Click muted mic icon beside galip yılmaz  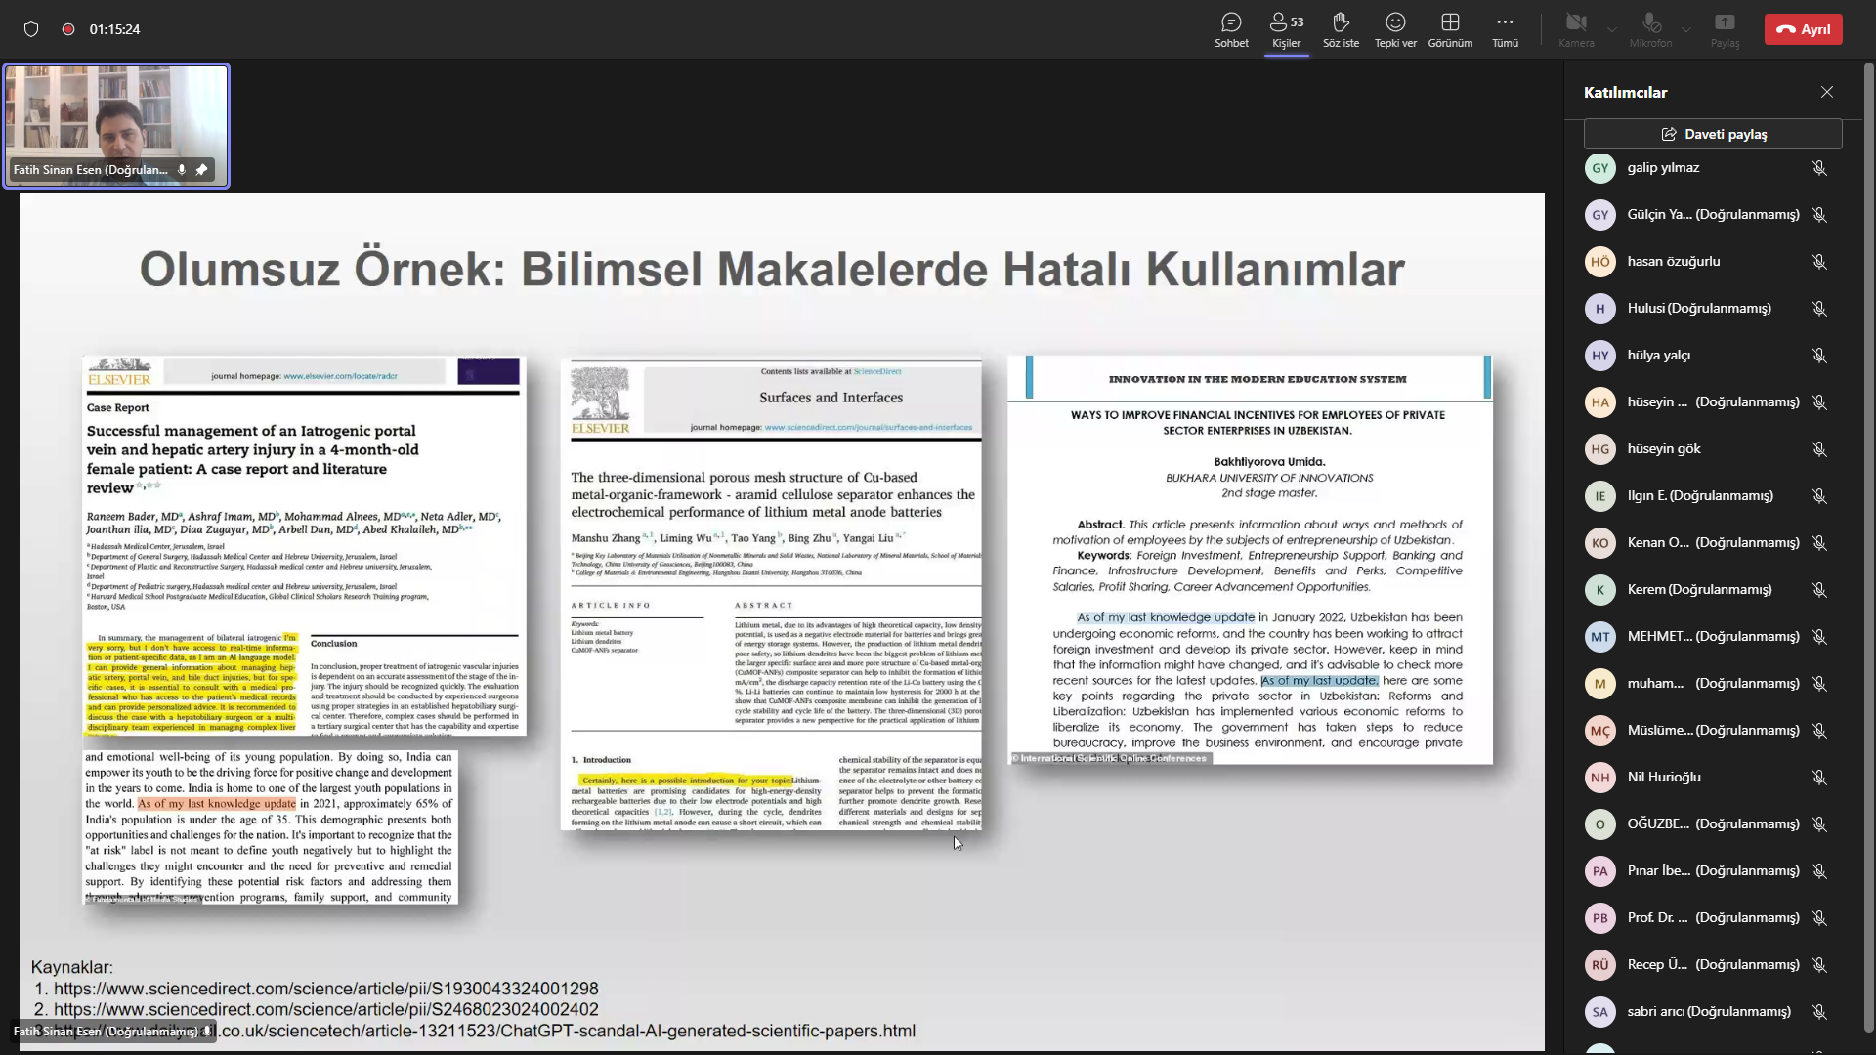tap(1819, 168)
